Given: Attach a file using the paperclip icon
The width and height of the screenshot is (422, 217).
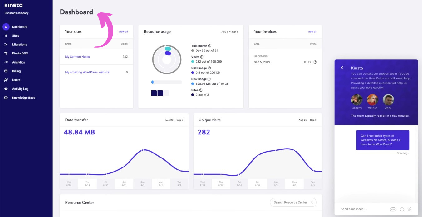Looking at the screenshot, I should [410, 209].
